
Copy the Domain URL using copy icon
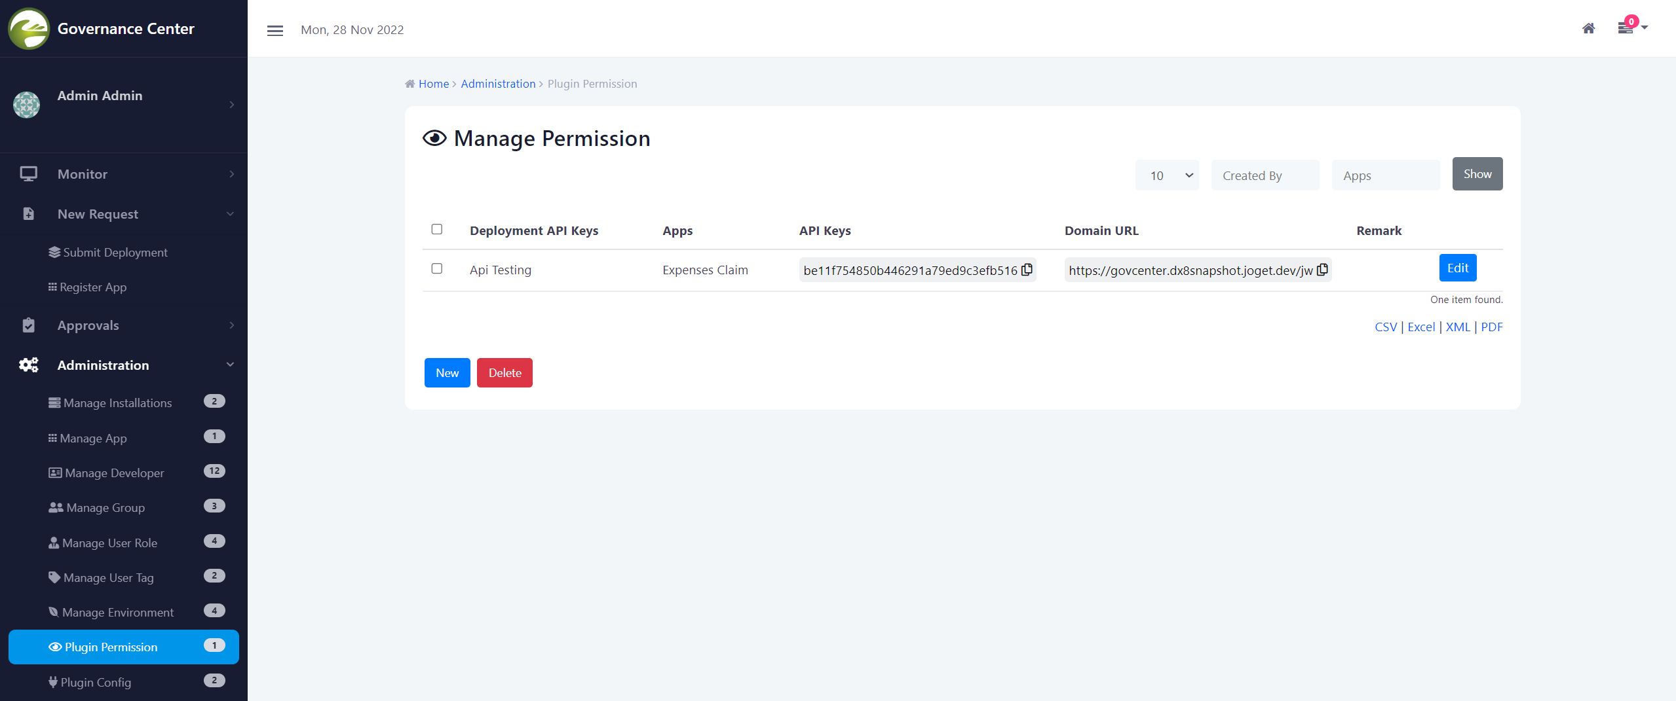[1322, 270]
